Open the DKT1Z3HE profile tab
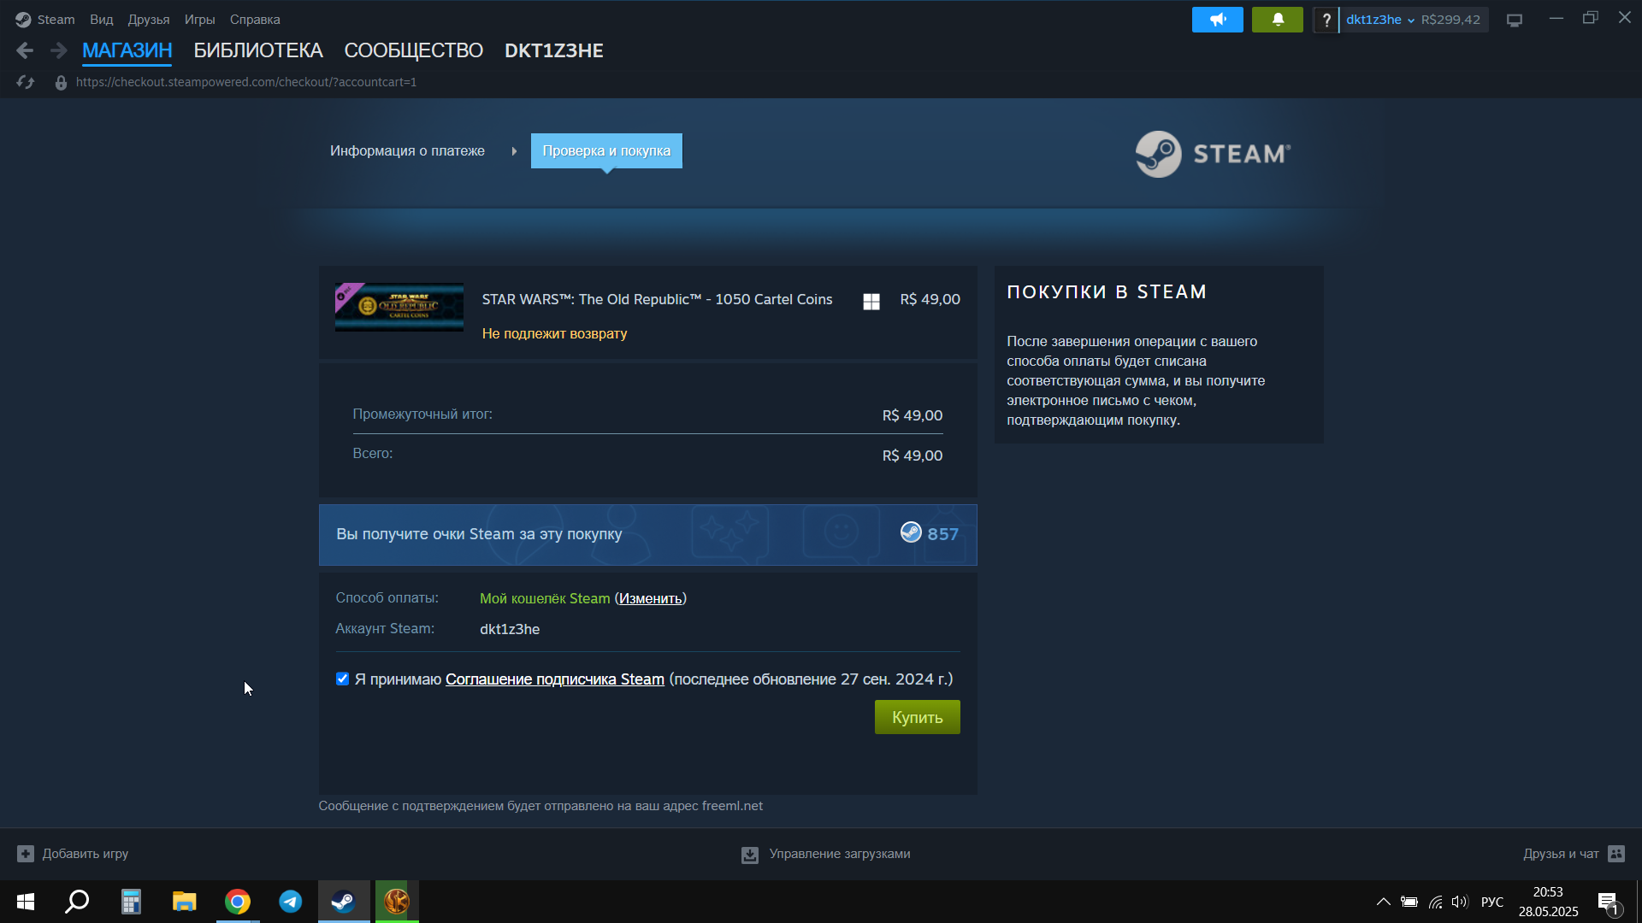 tap(554, 50)
